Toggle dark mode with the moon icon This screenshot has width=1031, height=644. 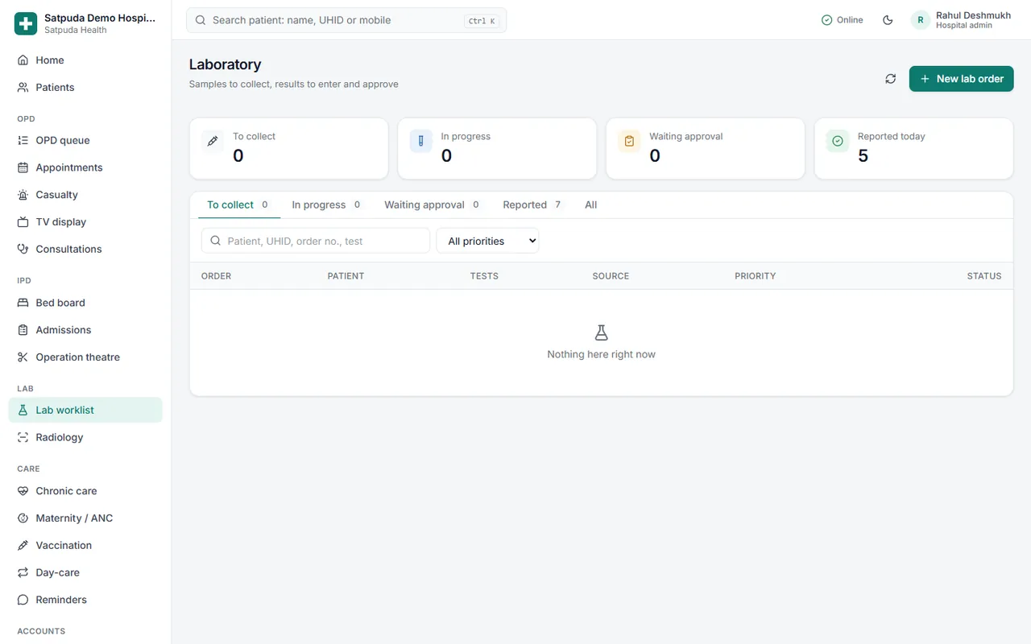888,20
